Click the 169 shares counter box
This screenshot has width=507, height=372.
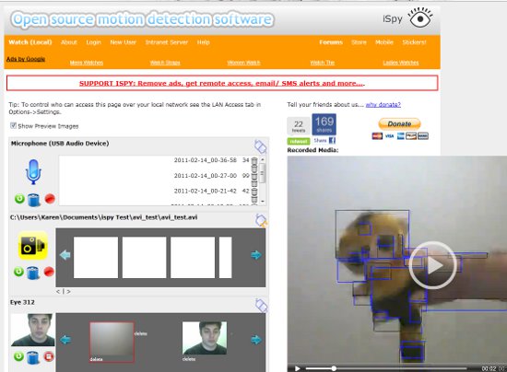[x=324, y=124]
